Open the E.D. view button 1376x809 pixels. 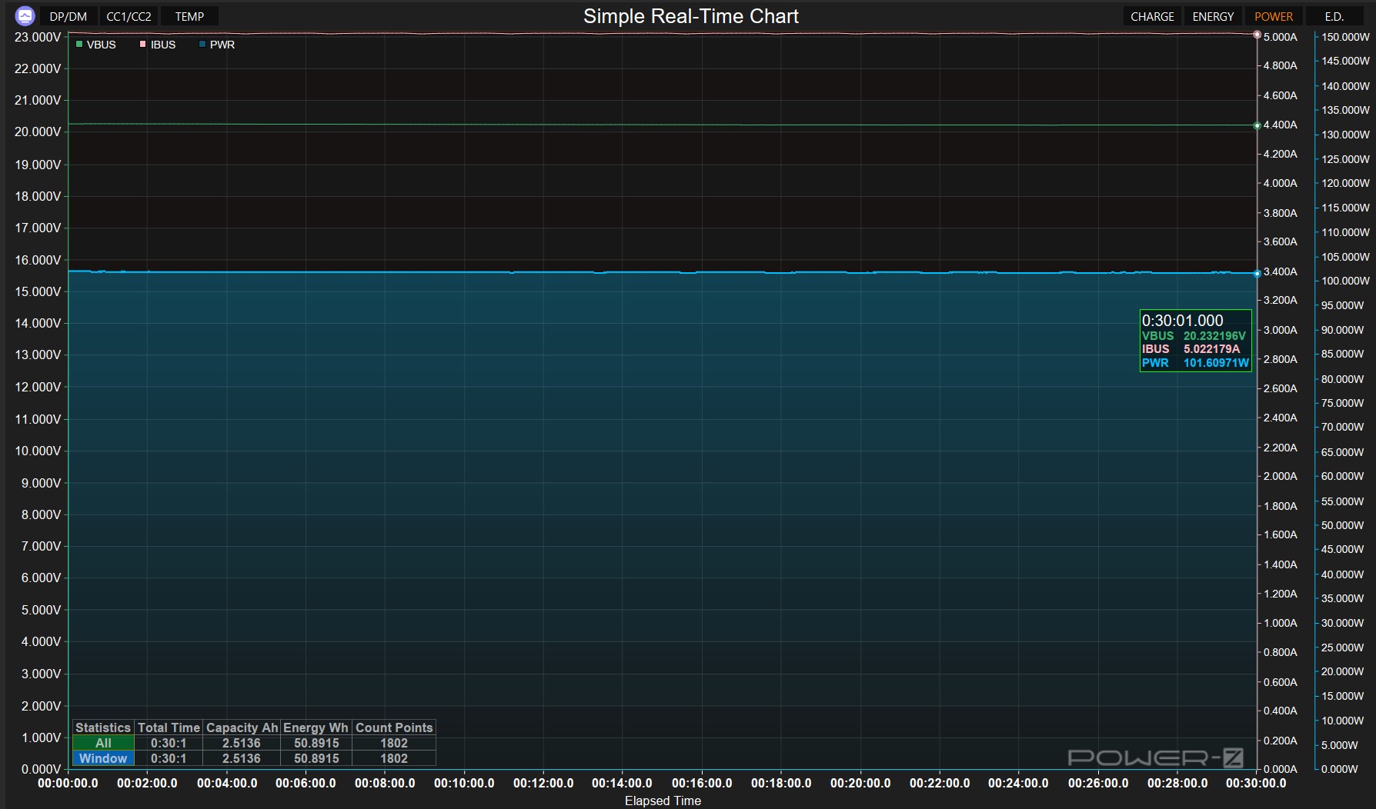1334,16
